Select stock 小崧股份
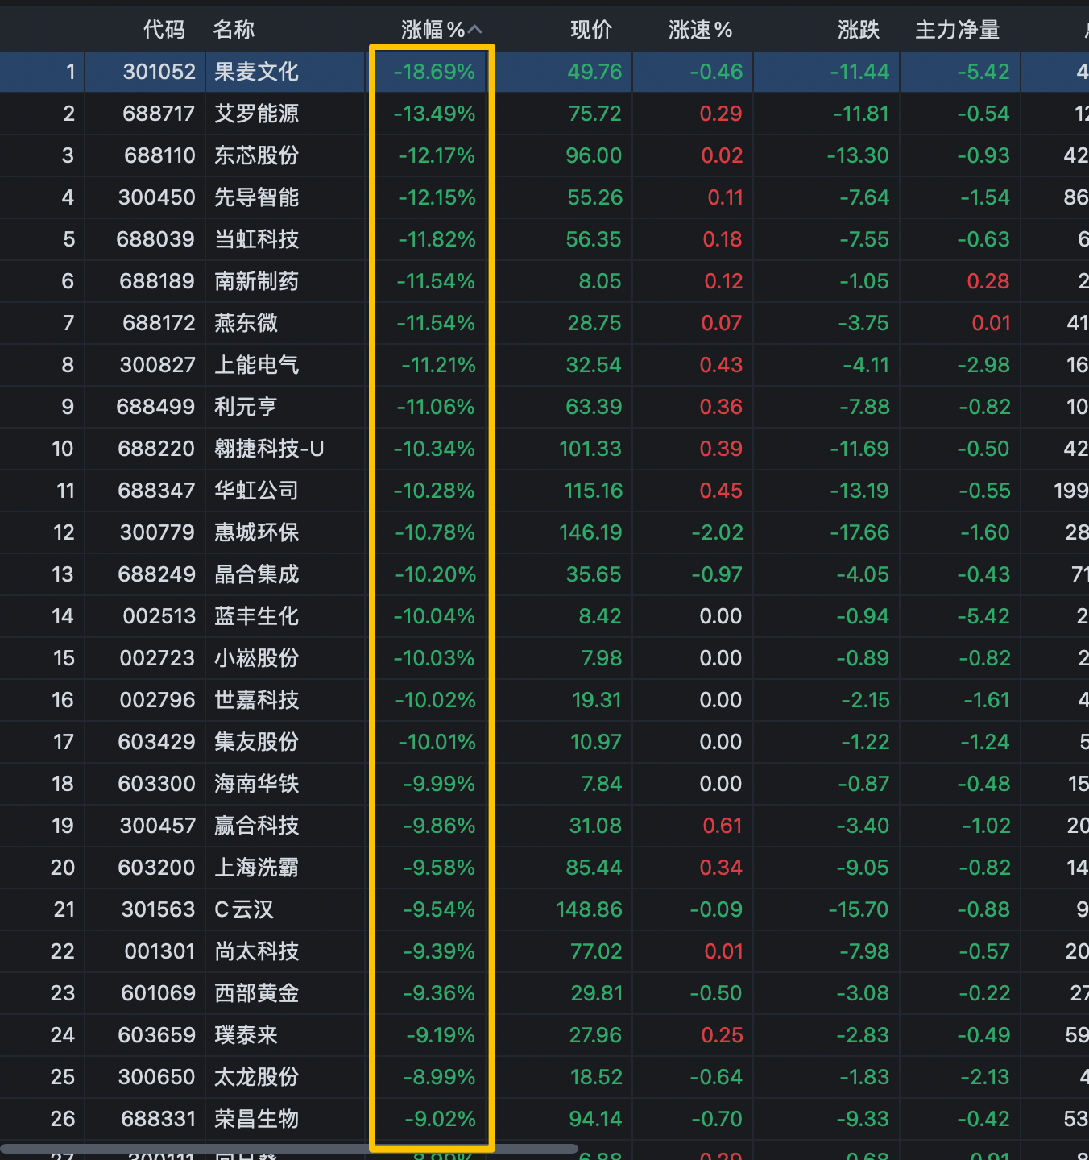The image size is (1089, 1160). coord(256,658)
